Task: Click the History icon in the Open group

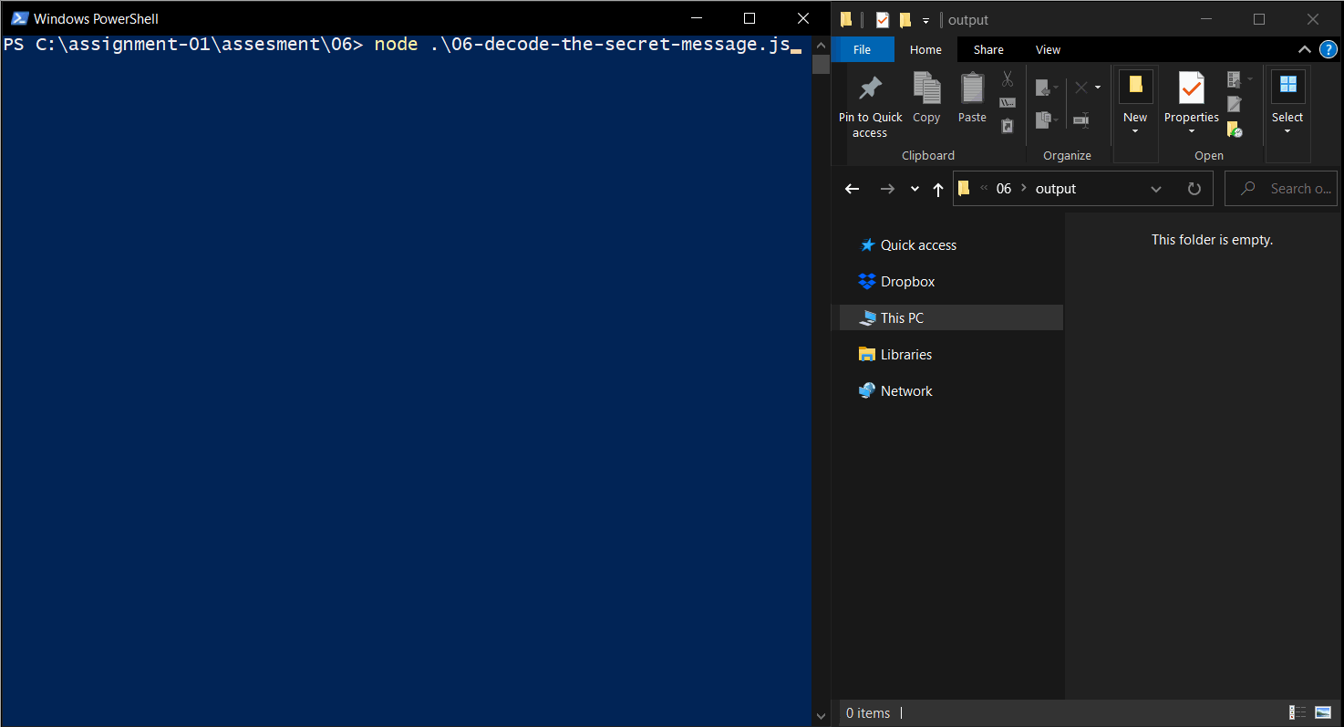Action: 1235,130
